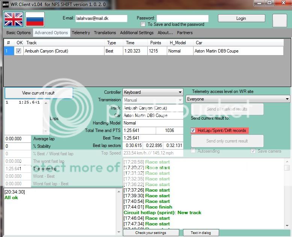Sort table by Points column header
This screenshot has height=237, width=292.
pos(157,43)
